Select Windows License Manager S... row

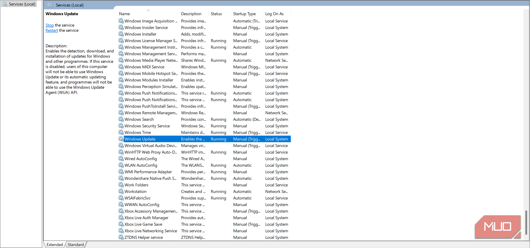coord(204,41)
